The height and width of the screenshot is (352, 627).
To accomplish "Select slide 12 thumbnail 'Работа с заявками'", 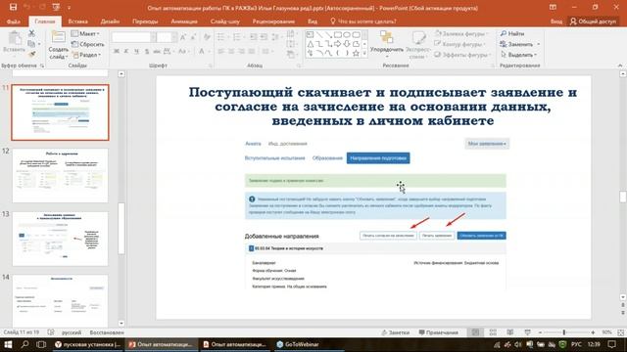I will [x=60, y=176].
